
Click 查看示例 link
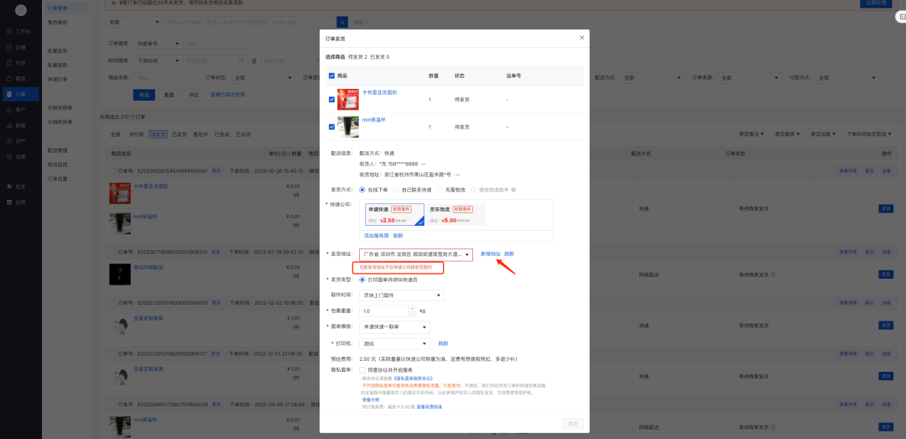(371, 400)
